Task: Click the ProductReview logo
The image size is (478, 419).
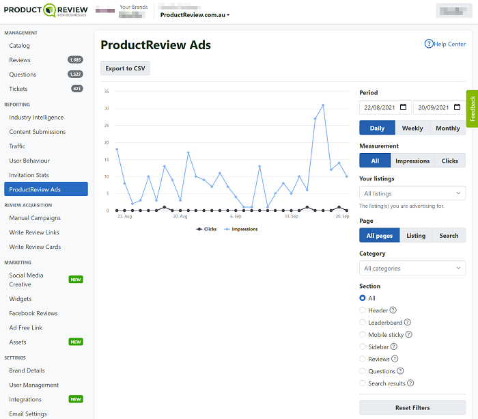Action: 46,10
